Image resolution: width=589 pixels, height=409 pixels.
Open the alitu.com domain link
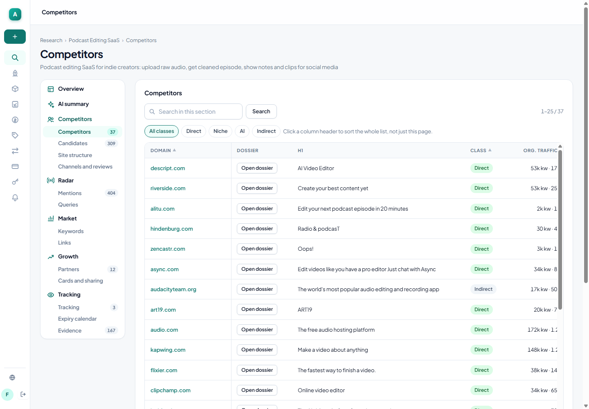pos(162,209)
